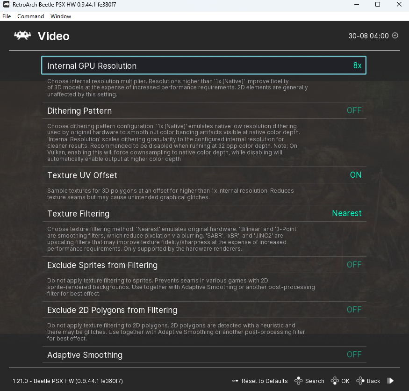409x391 pixels.
Task: Click the Video page title
Action: click(x=53, y=36)
